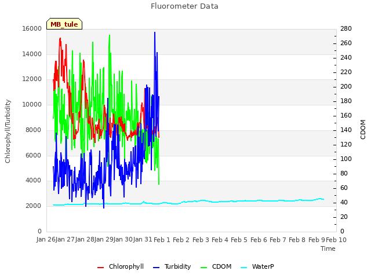Image resolution: width=371 pixels, height=278 pixels.
Task: Select the CDOM legend label
Action: pos(221,266)
